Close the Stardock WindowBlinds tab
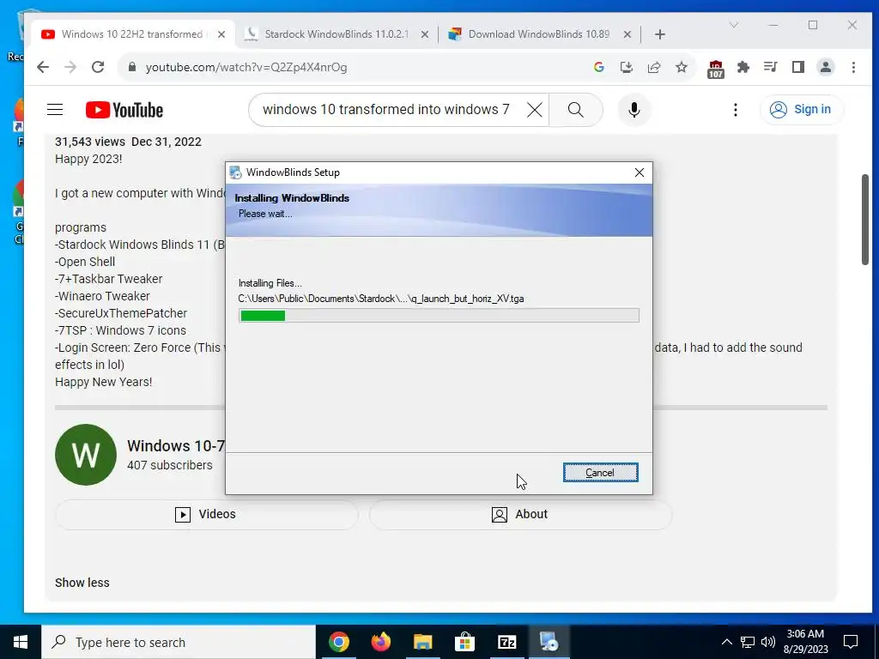This screenshot has height=659, width=879. 425,34
